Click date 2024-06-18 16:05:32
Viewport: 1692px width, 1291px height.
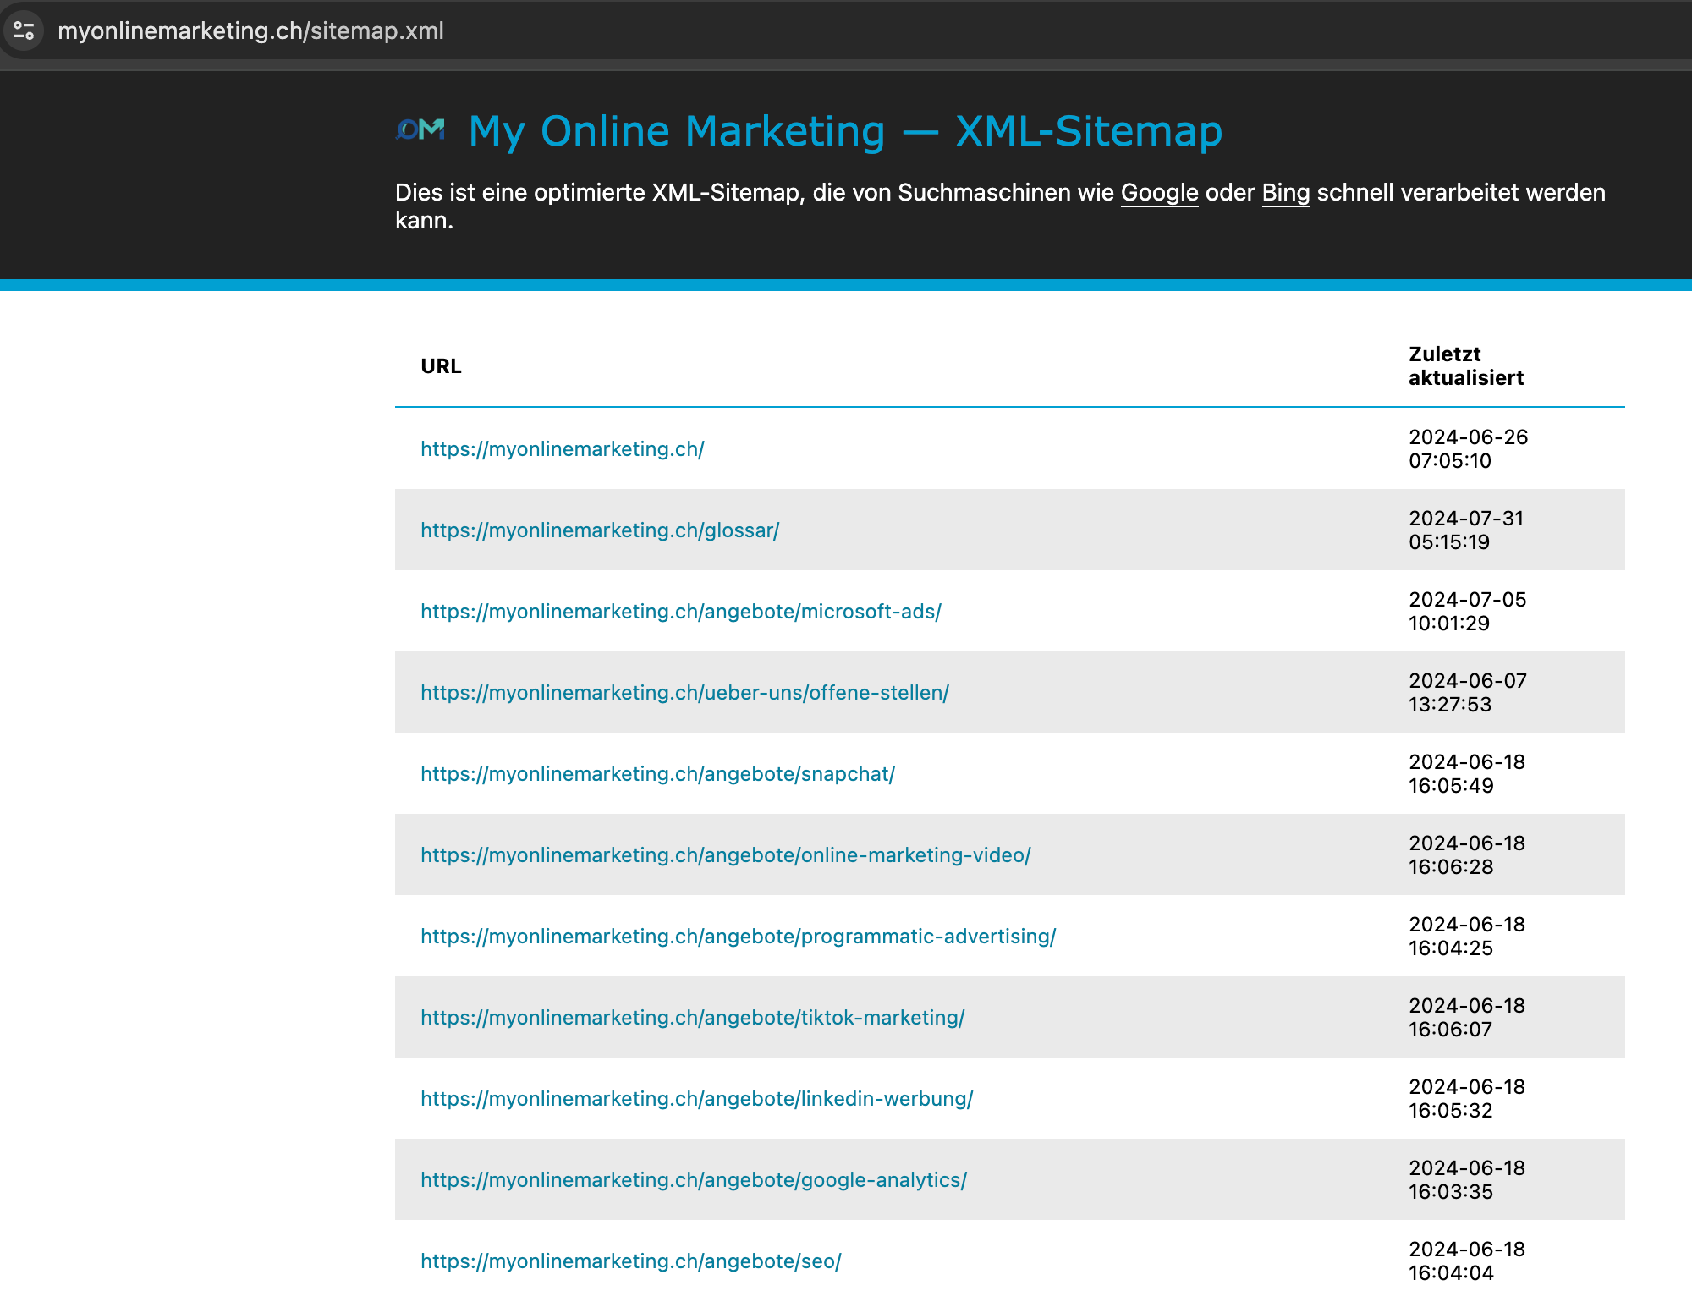(x=1466, y=1099)
